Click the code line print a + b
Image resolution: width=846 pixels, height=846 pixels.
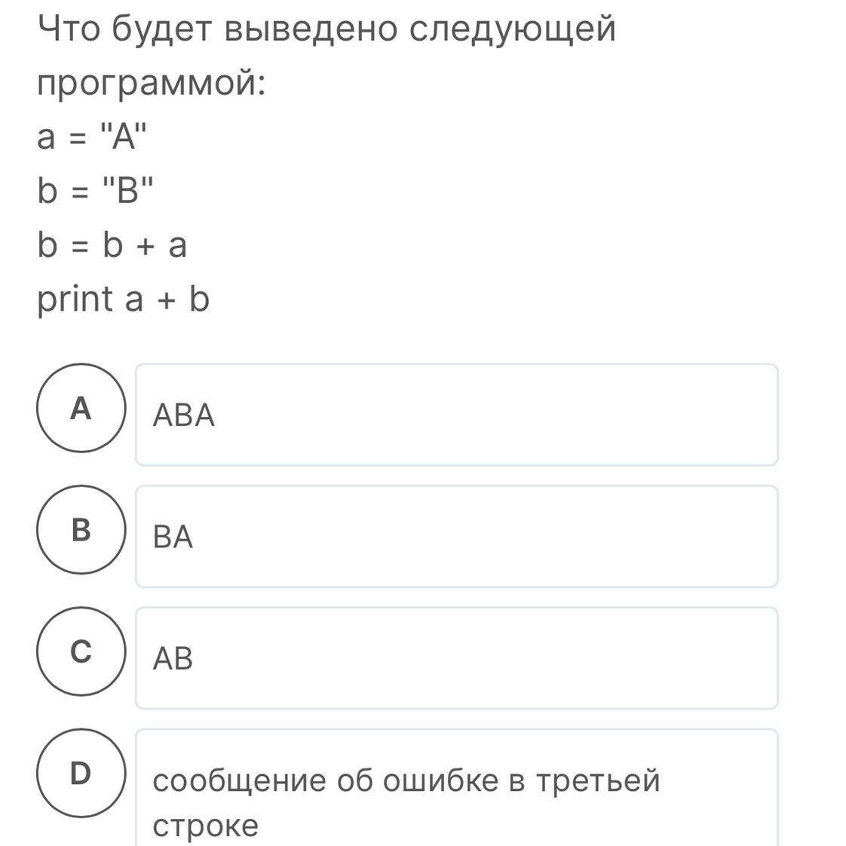(124, 299)
